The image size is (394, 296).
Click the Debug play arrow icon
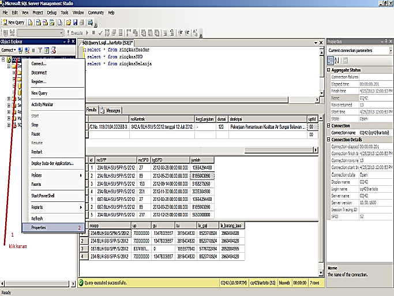point(87,33)
